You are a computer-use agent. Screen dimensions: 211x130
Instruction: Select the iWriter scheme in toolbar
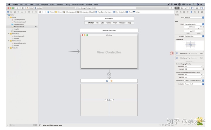[30, 8]
